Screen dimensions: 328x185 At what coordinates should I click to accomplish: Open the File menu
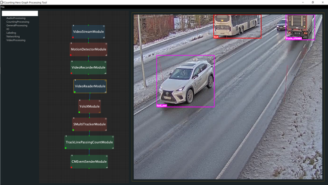pos(3,7)
